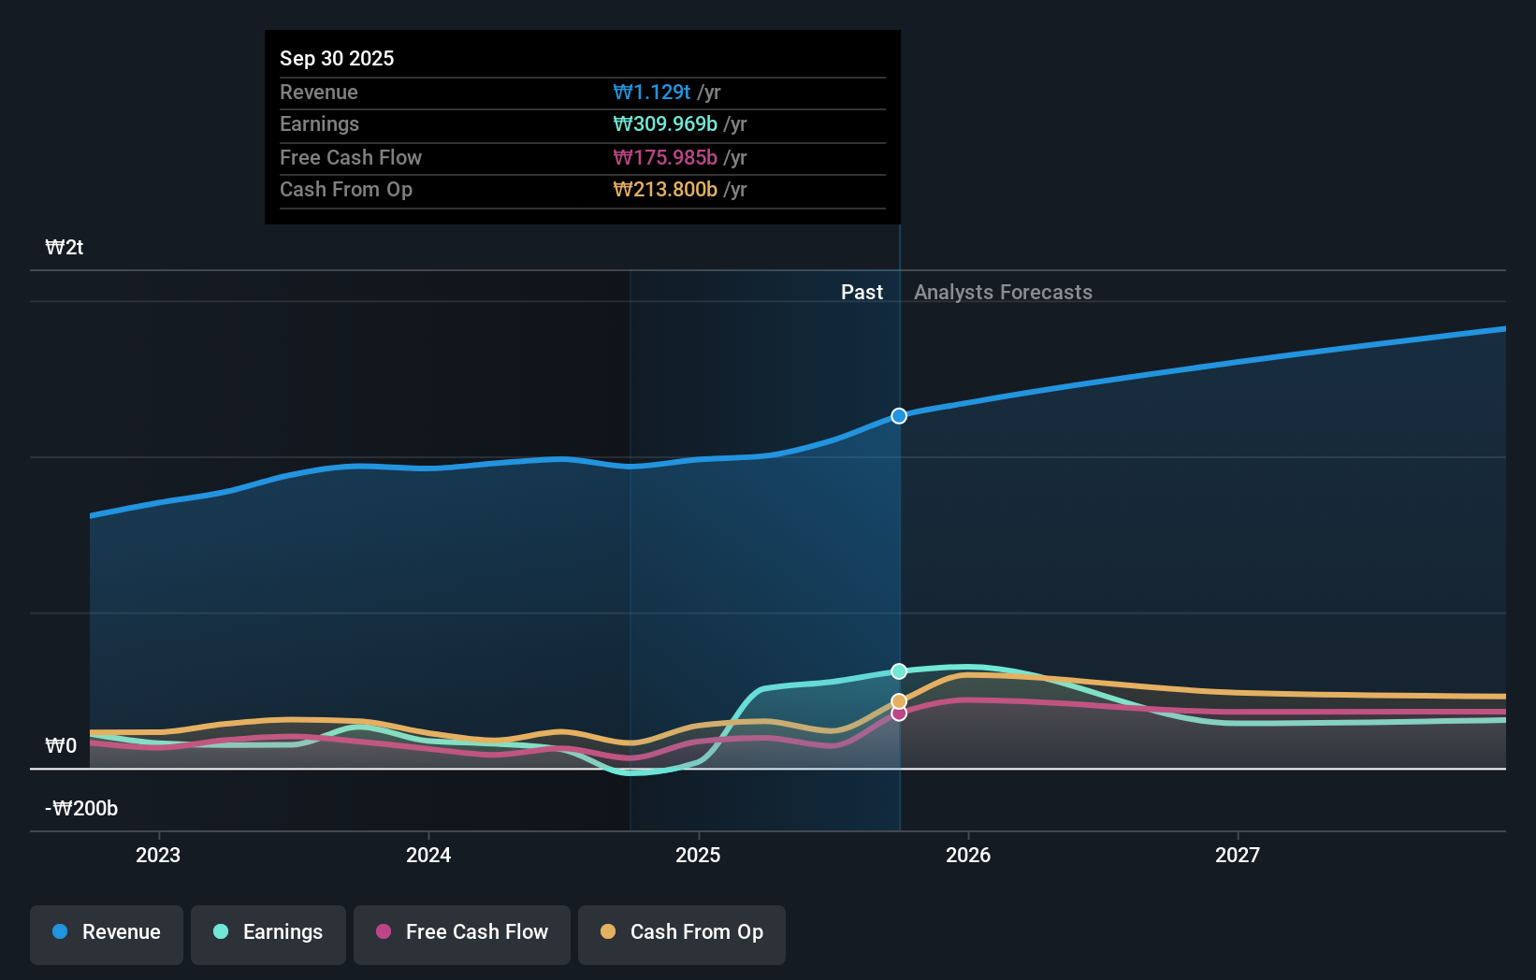The image size is (1536, 980).
Task: Select the blue Revenue marker on the chart
Action: [898, 416]
